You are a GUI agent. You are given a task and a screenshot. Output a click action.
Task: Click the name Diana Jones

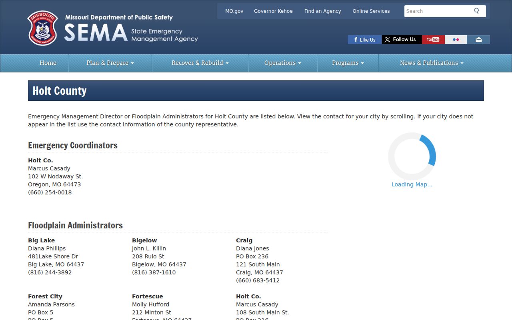252,248
